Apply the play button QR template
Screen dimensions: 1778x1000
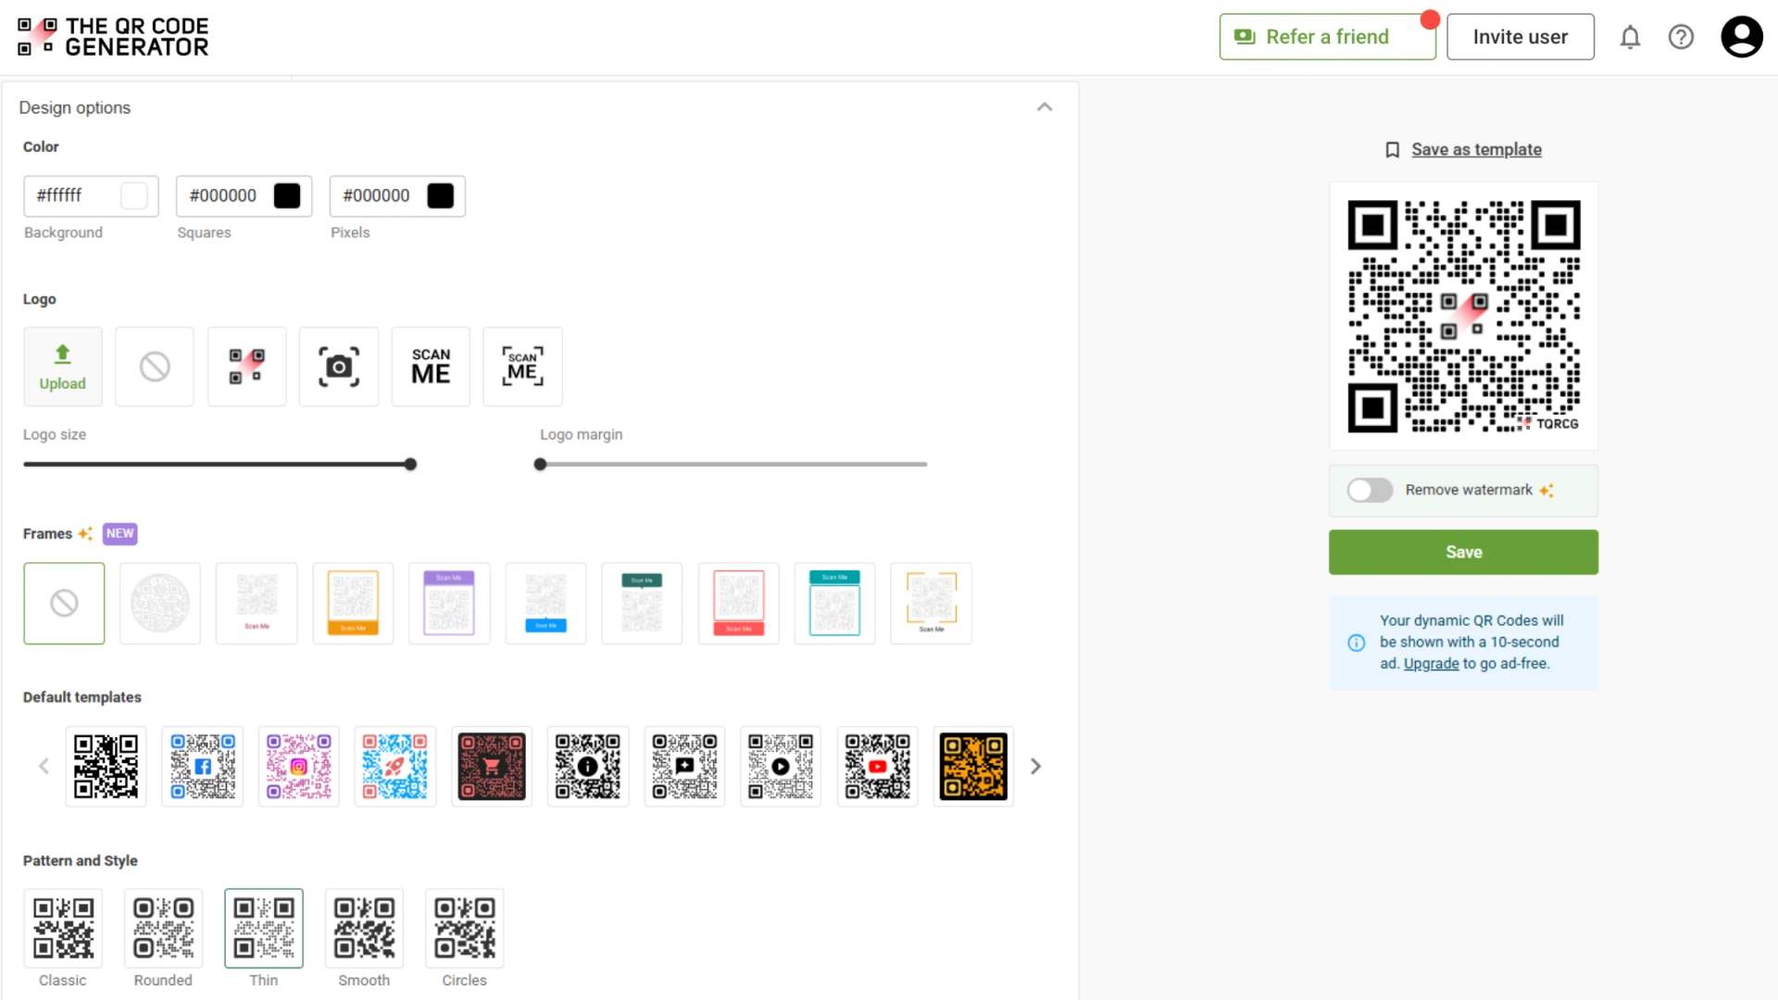[781, 767]
